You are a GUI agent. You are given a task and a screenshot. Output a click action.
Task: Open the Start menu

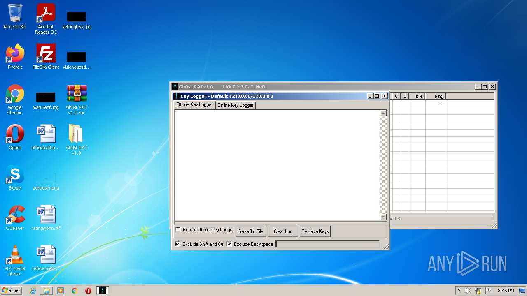click(12, 291)
